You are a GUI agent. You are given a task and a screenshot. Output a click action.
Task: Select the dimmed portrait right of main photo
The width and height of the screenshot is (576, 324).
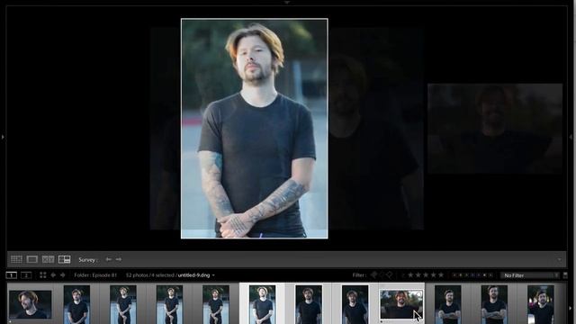pos(376,129)
